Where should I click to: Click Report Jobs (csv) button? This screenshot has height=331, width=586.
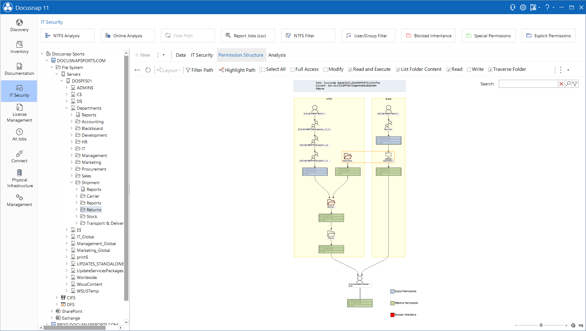248,36
